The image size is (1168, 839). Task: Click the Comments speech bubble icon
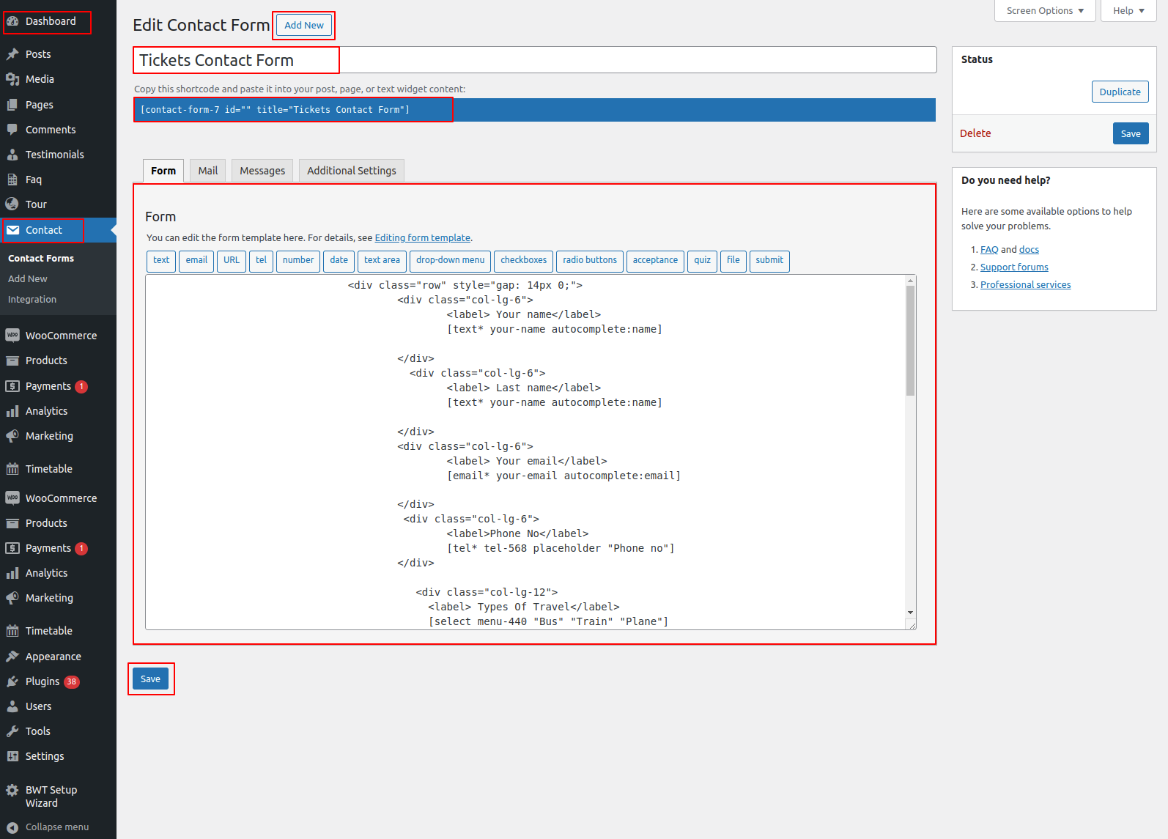(x=12, y=130)
